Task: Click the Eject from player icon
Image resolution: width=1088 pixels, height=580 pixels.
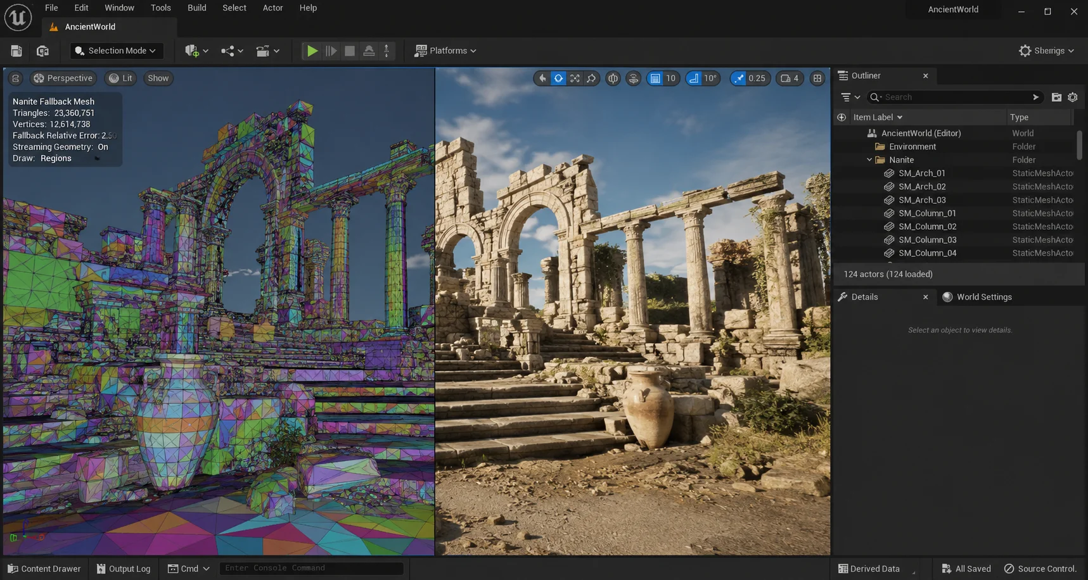Action: (x=369, y=51)
